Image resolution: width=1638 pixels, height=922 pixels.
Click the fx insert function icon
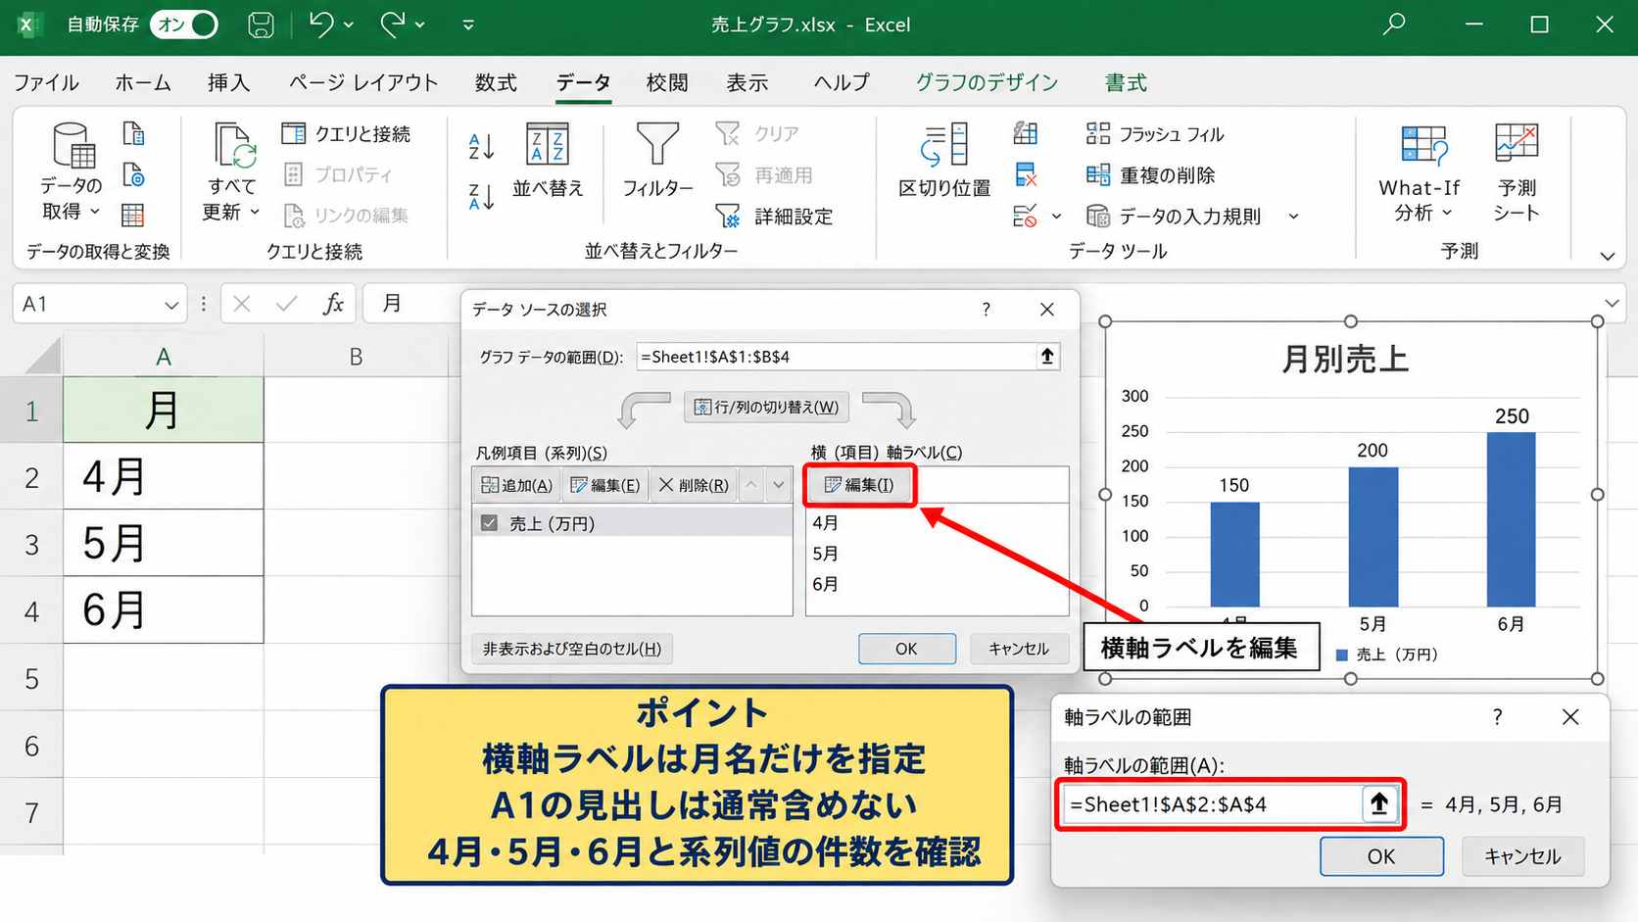tap(333, 304)
